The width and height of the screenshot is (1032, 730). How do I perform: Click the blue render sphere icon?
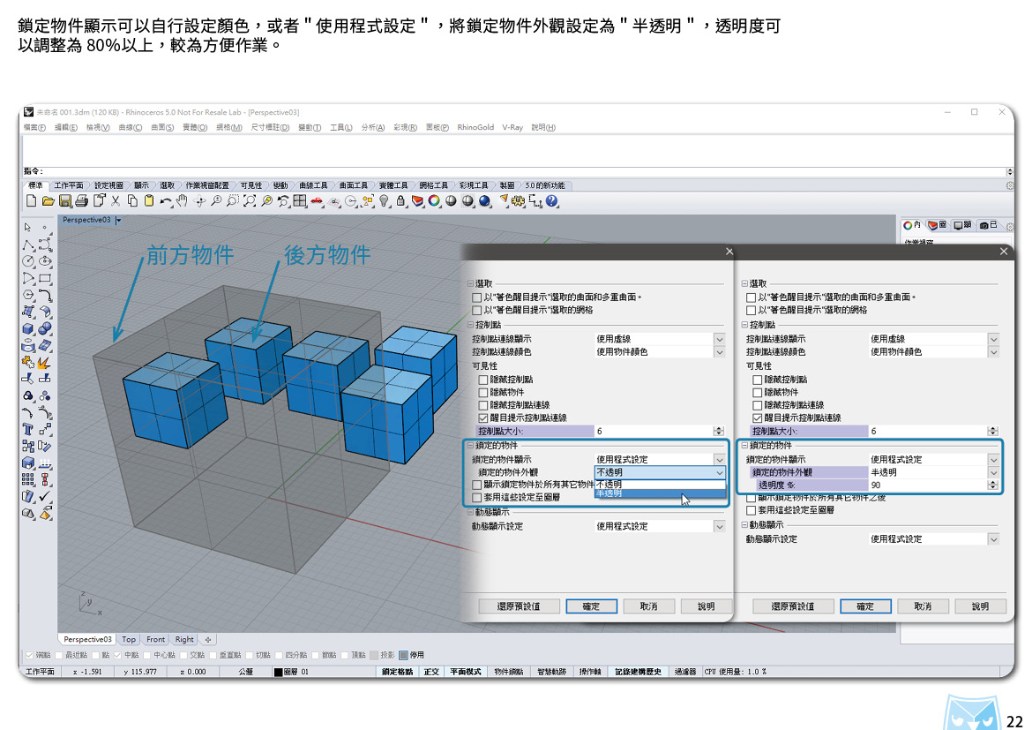485,201
